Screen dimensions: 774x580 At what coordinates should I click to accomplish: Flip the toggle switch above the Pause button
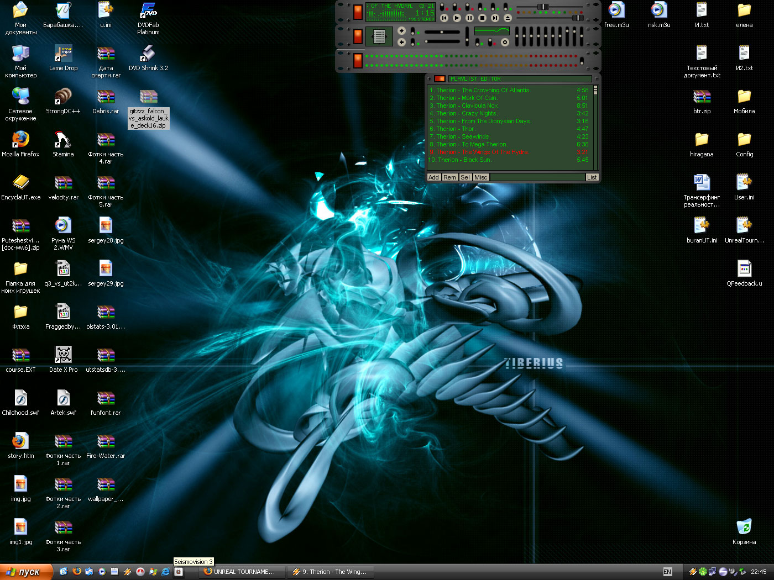pyautogui.click(x=467, y=7)
